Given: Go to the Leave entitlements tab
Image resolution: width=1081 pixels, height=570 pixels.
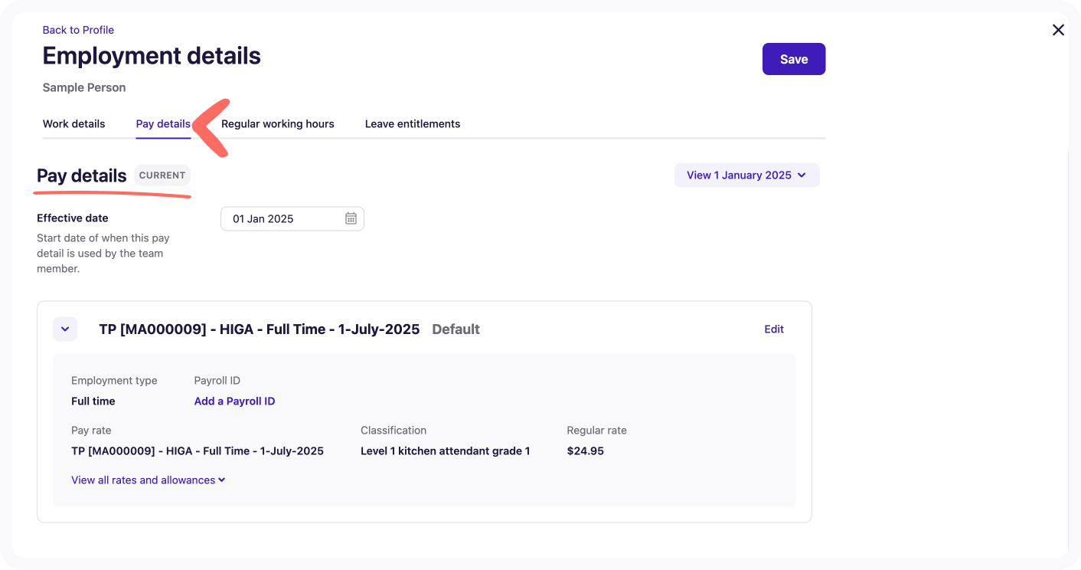Looking at the screenshot, I should [x=413, y=124].
